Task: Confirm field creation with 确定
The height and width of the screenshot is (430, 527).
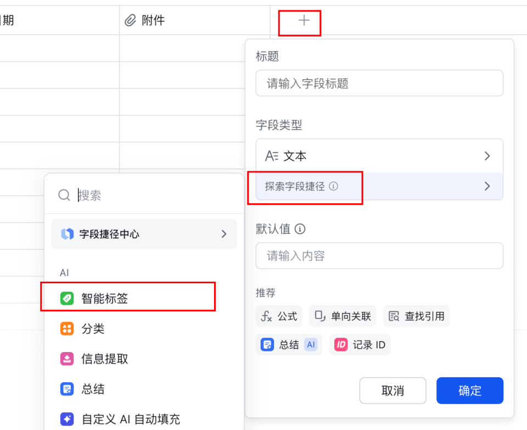Action: [x=470, y=390]
